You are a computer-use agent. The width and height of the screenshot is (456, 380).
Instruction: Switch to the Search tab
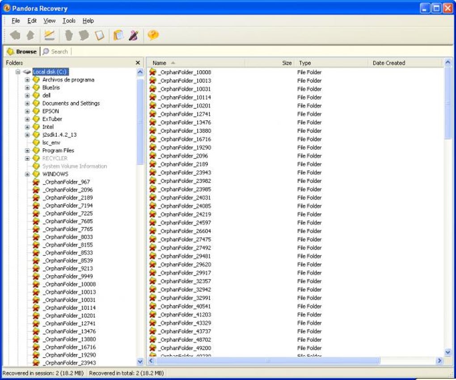(55, 51)
